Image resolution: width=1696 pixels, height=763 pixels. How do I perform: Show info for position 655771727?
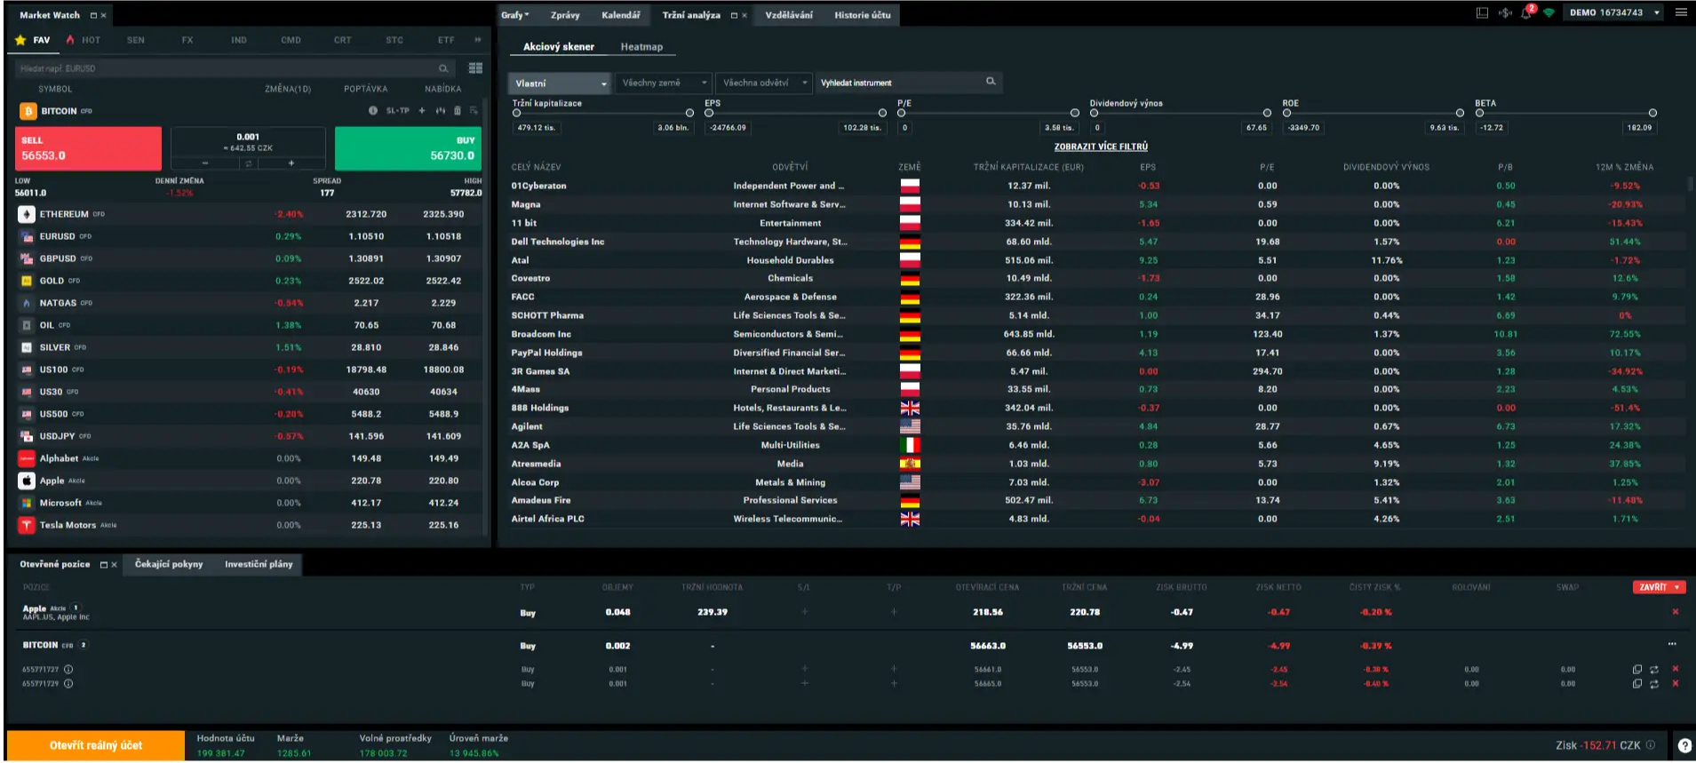click(68, 670)
